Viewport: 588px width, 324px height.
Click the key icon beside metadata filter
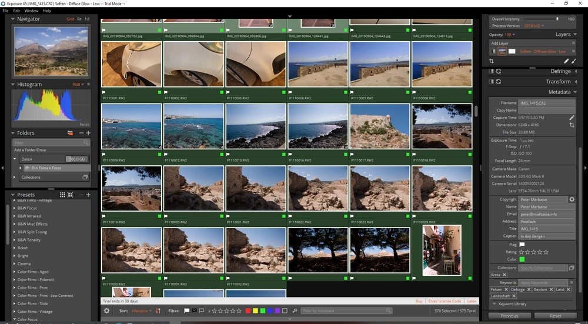295,311
